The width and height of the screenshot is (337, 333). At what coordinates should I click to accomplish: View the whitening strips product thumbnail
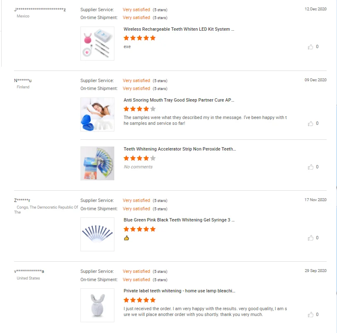[x=97, y=163]
